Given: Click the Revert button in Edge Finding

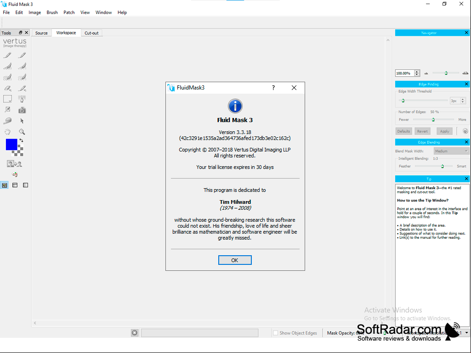Looking at the screenshot, I should click(x=422, y=131).
